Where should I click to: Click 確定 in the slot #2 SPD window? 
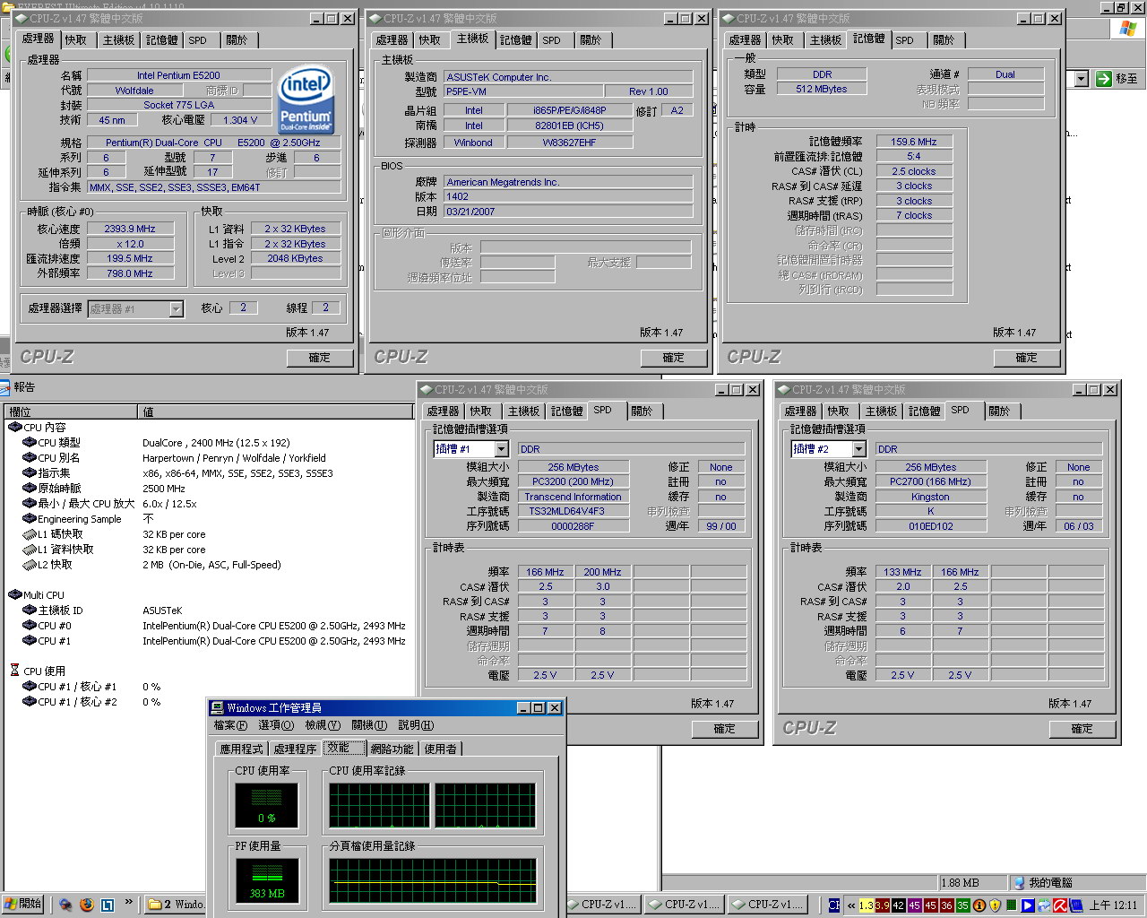pos(1082,729)
